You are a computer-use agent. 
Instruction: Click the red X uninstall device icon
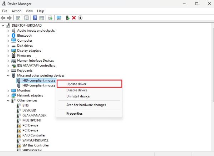74,18
